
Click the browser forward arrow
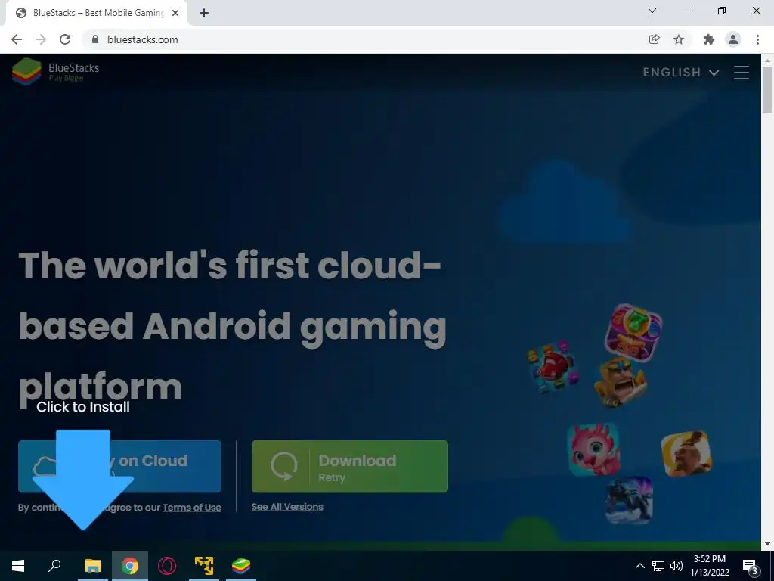coord(41,39)
